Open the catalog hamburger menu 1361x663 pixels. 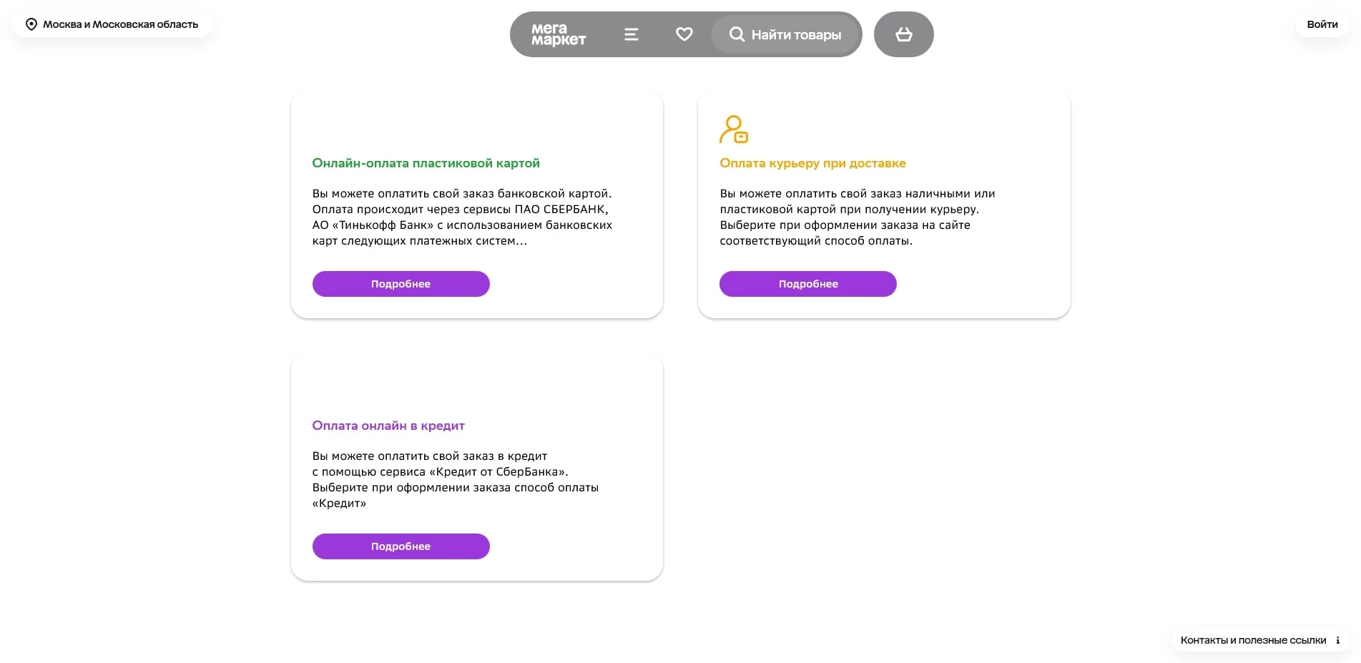631,34
